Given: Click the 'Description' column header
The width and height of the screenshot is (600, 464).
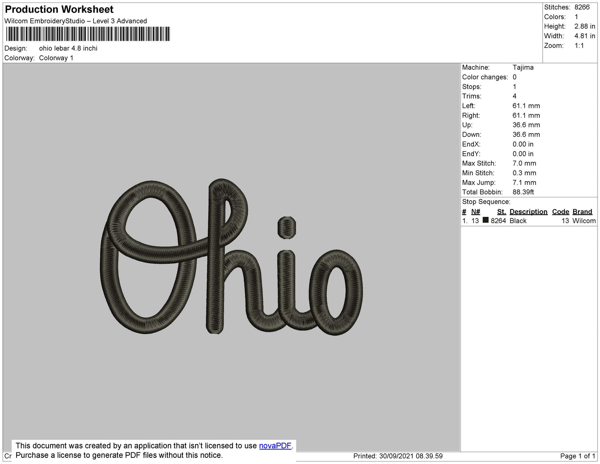Looking at the screenshot, I should (x=529, y=211).
